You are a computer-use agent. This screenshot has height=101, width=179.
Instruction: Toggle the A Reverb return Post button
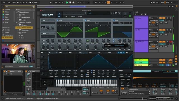[170, 60]
